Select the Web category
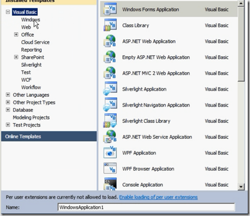 pyautogui.click(x=26, y=27)
